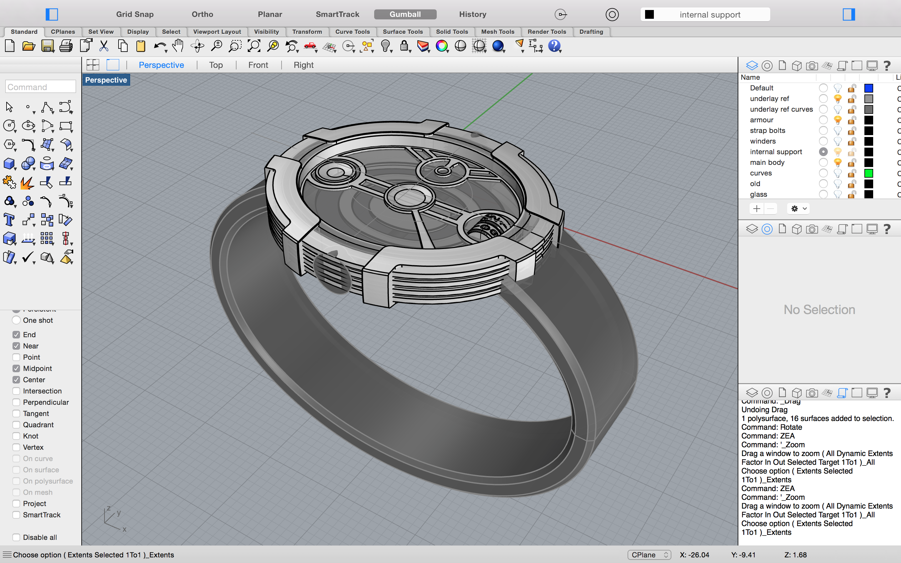Toggle SmartTrack button
Image resolution: width=901 pixels, height=563 pixels.
click(337, 14)
